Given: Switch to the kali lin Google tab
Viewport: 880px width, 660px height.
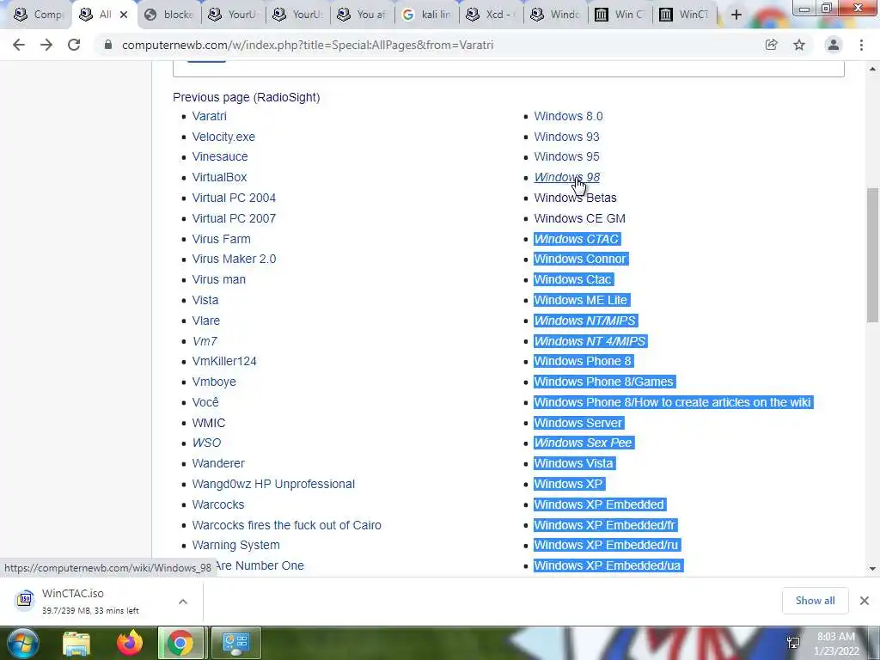Looking at the screenshot, I should [x=428, y=15].
